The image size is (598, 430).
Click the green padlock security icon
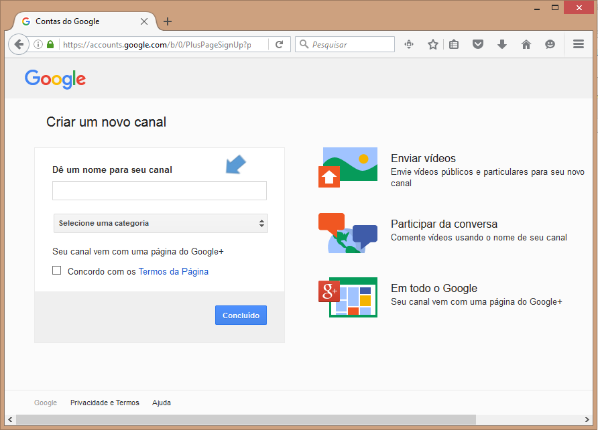(50, 45)
